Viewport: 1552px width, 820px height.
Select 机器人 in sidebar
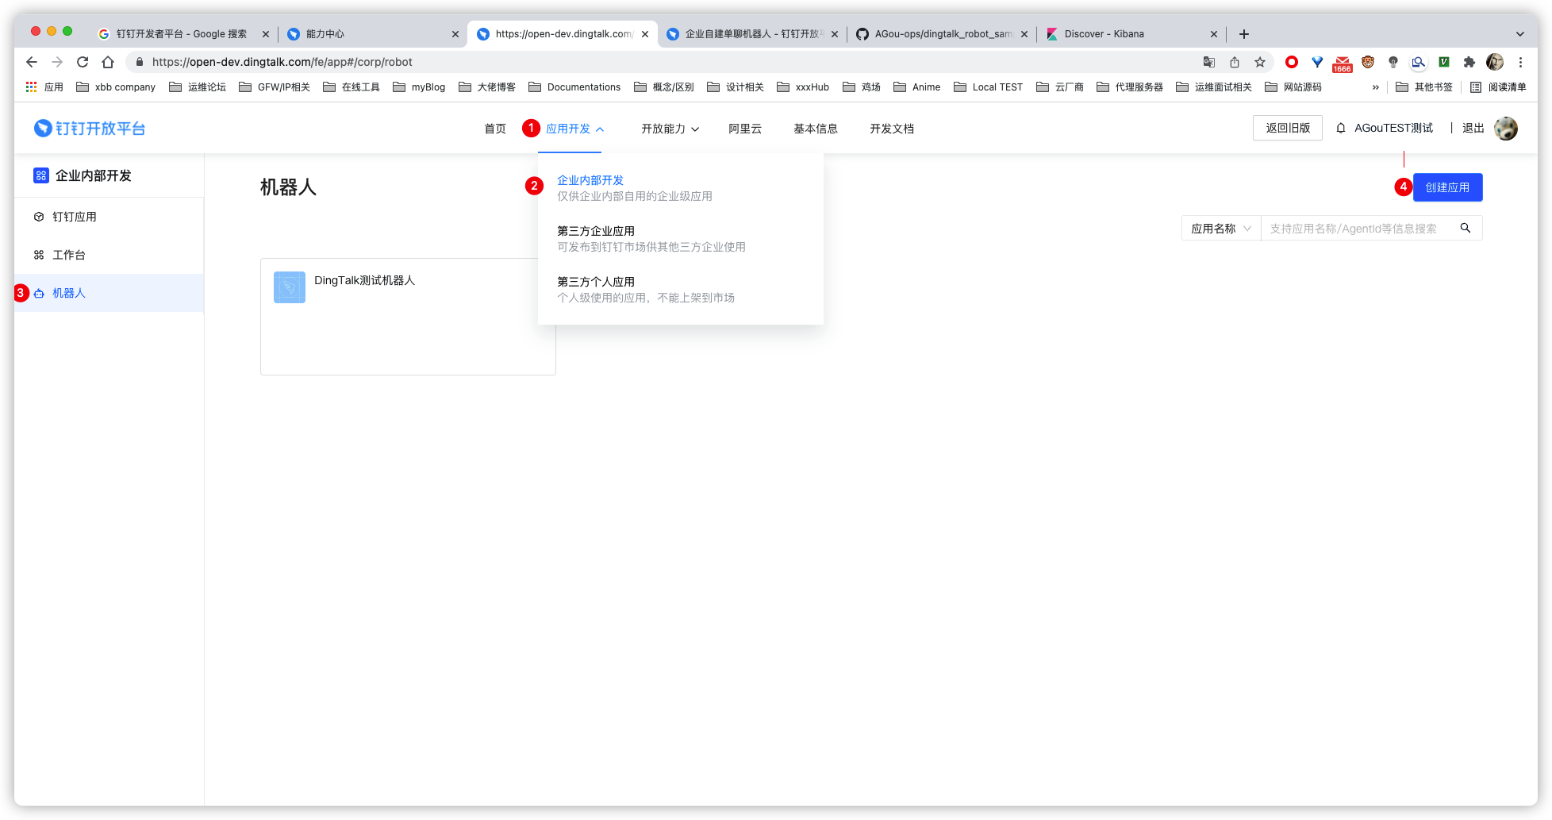tap(109, 293)
